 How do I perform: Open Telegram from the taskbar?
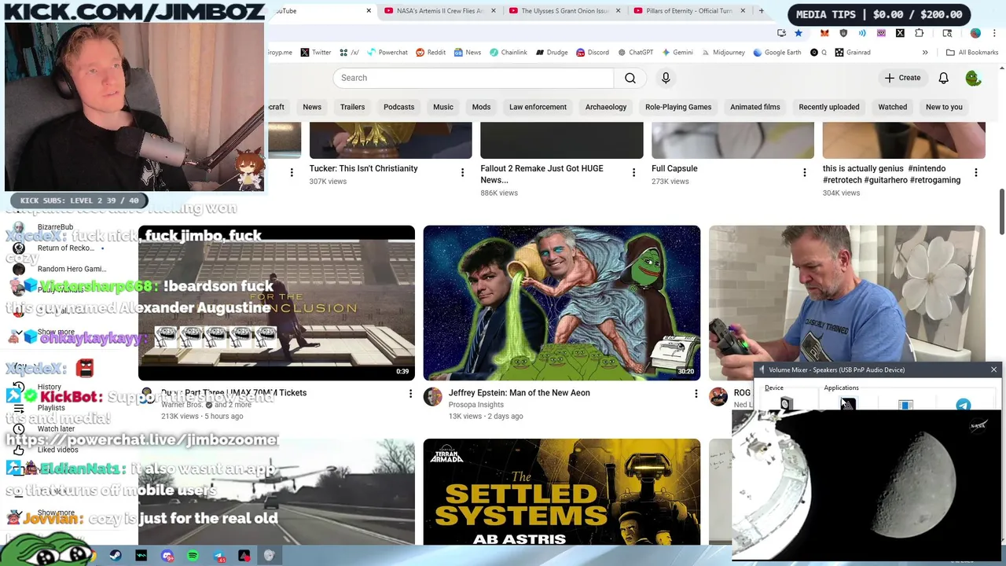tap(218, 556)
